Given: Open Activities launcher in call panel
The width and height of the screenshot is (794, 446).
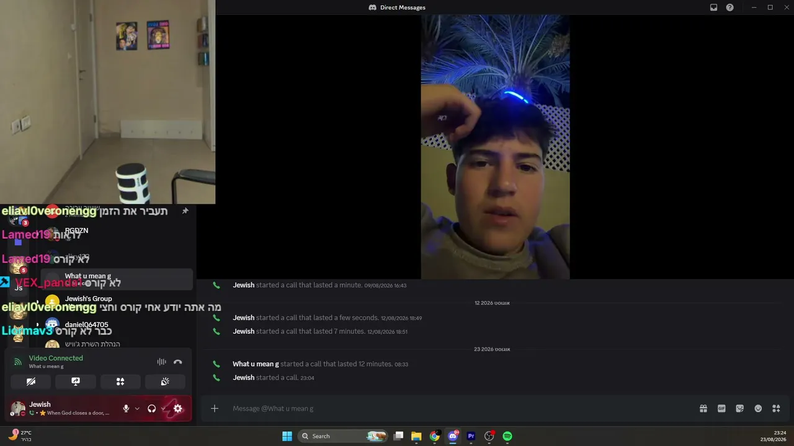Looking at the screenshot, I should (120, 382).
